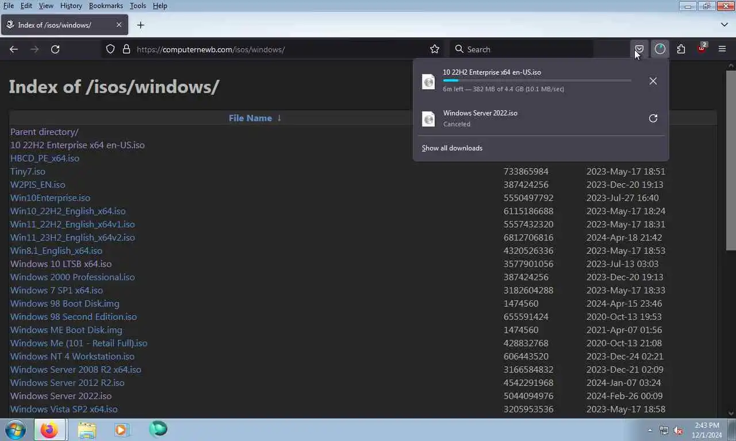Click the taskbar clock showing 2:43 PM
This screenshot has width=736, height=441.
coord(707,430)
